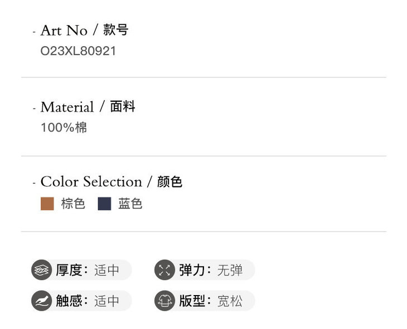Click the thickness layers icon
Image resolution: width=407 pixels, height=329 pixels.
click(41, 271)
